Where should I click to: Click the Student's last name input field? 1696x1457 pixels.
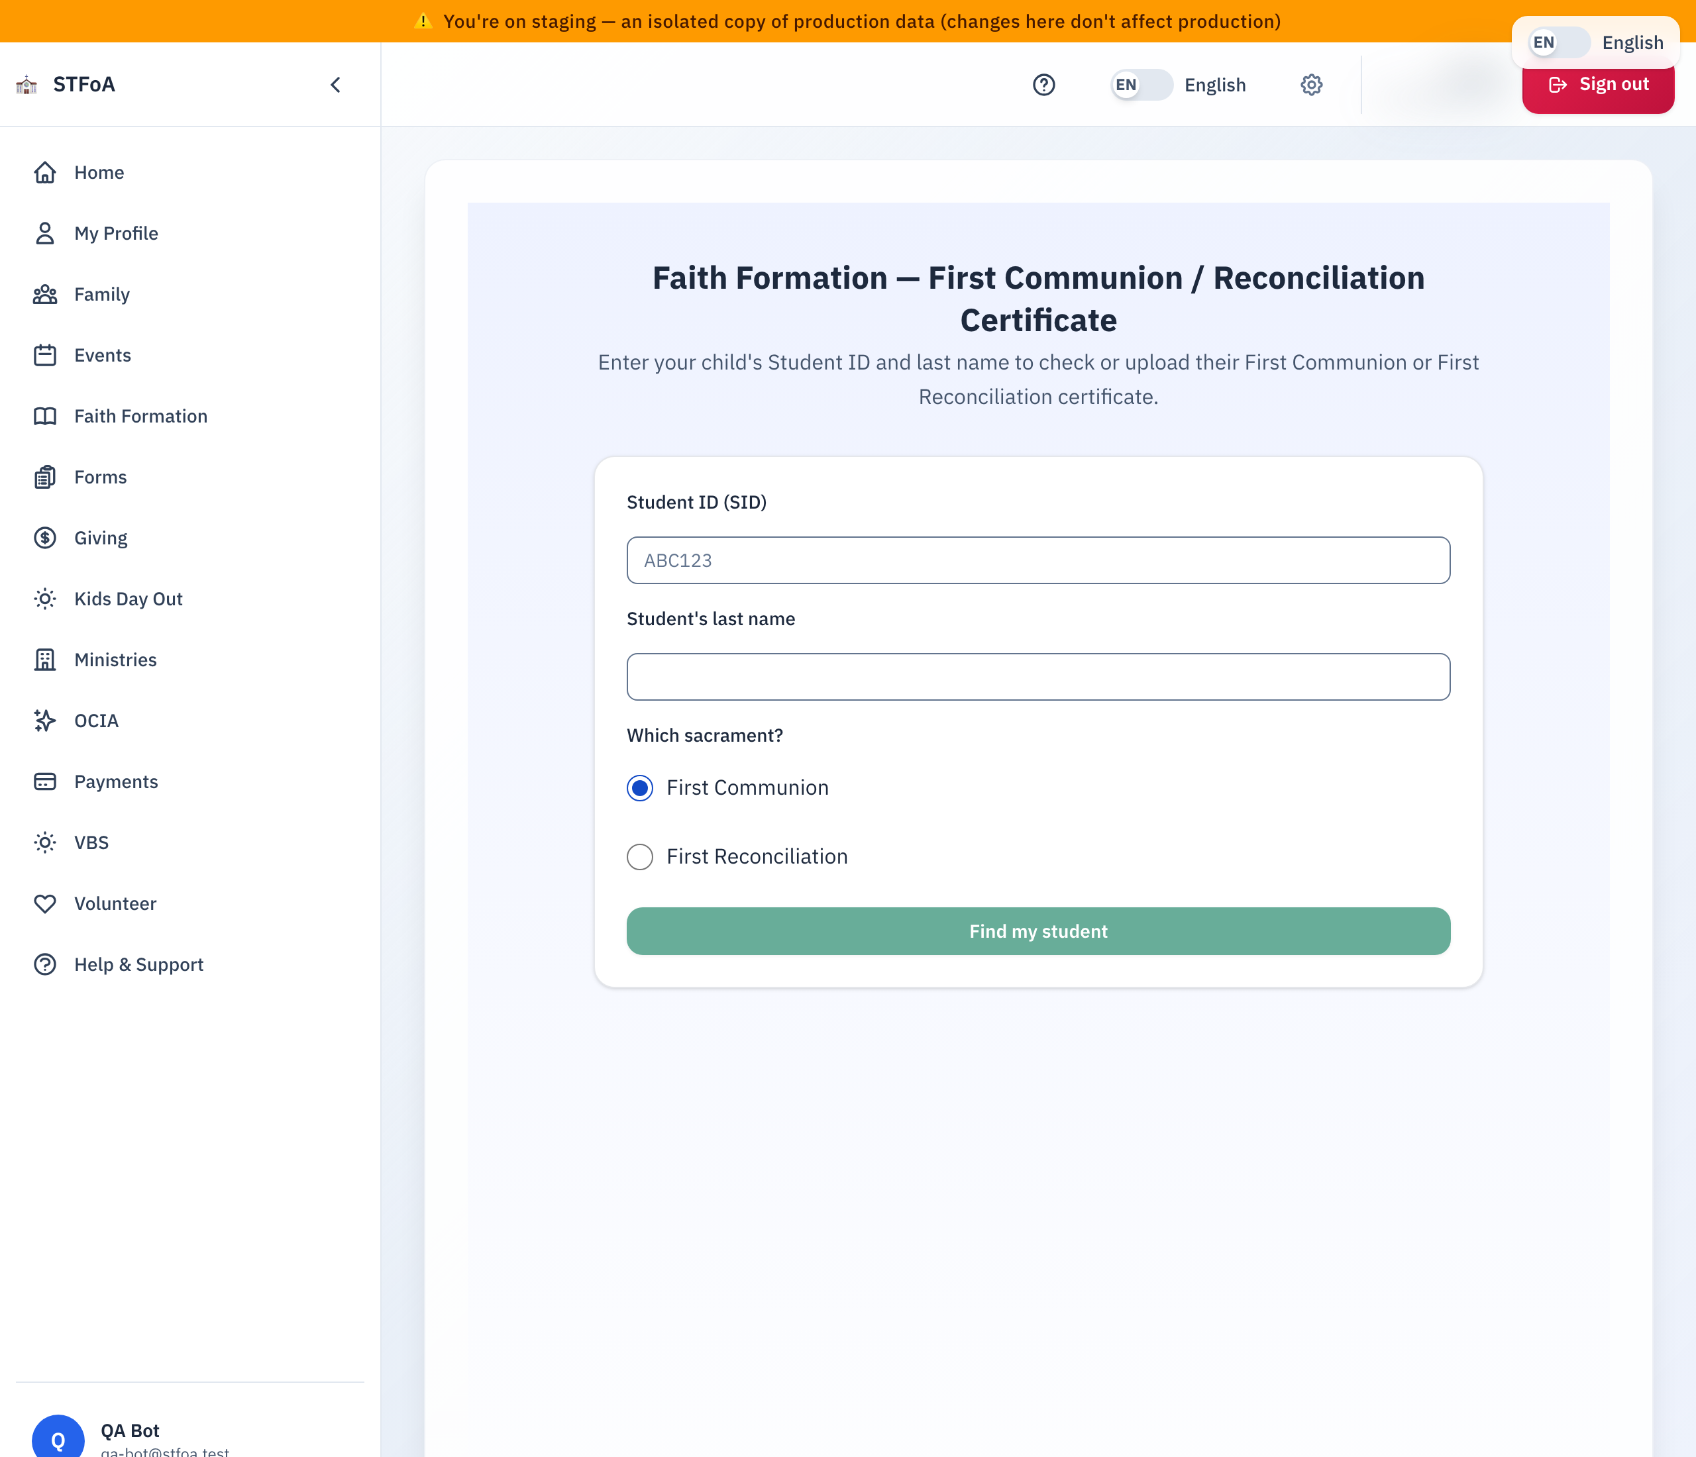pos(1038,677)
